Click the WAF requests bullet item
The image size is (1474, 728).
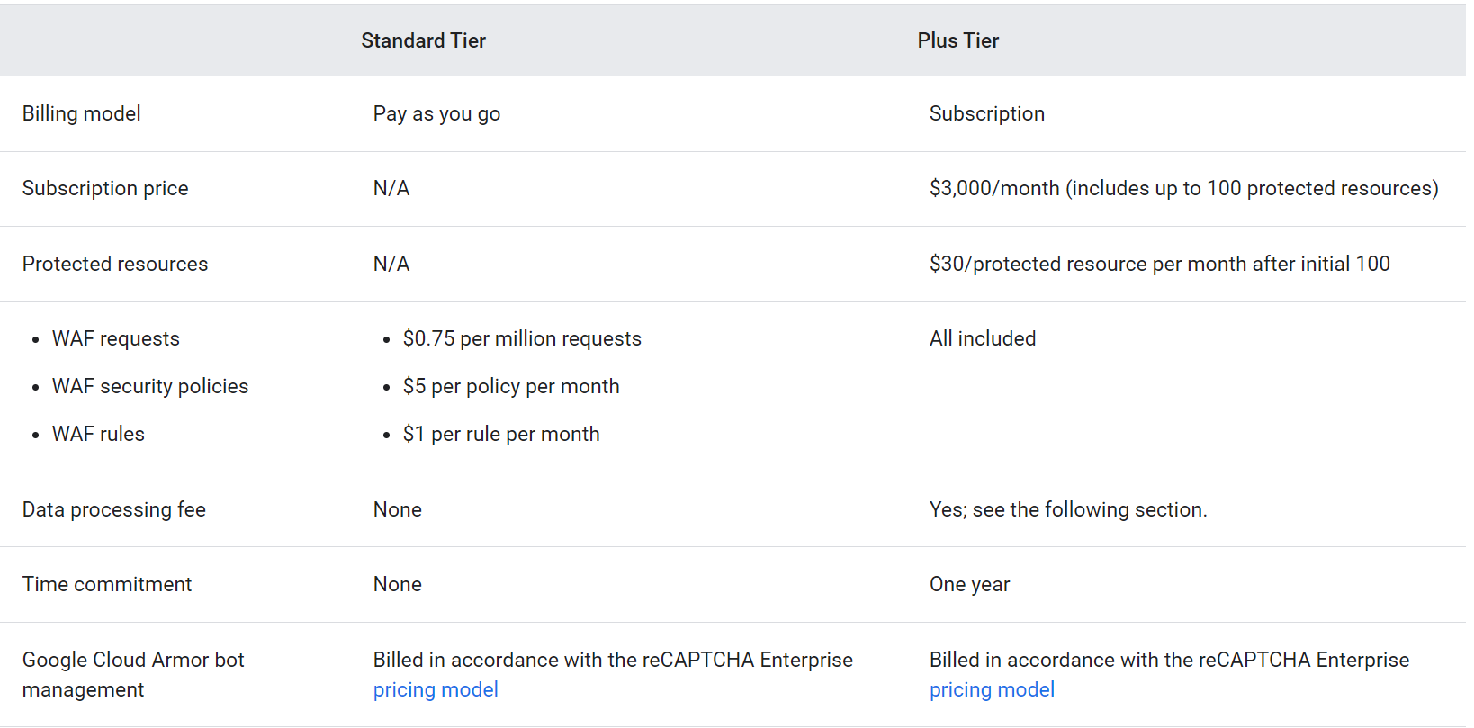click(116, 339)
